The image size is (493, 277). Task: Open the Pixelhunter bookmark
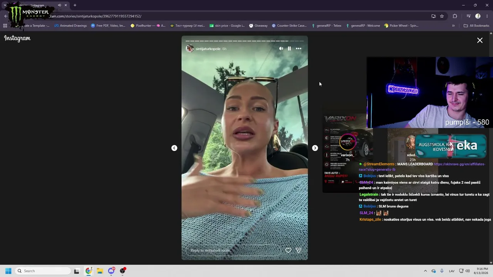tap(148, 26)
